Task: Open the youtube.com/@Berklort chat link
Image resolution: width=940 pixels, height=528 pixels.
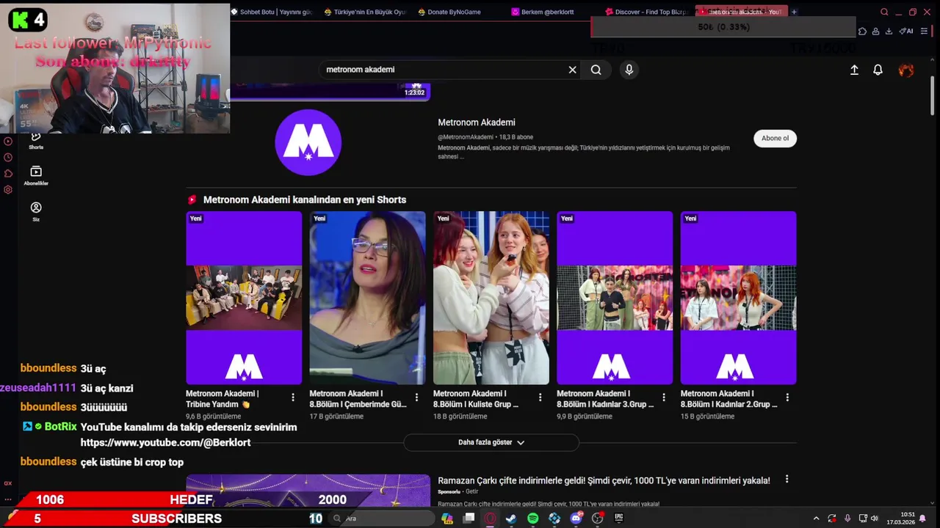Action: coord(165,443)
